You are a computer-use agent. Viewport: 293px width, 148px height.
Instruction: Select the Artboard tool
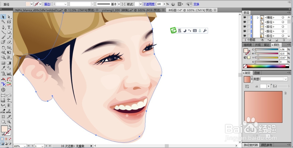point(3,117)
